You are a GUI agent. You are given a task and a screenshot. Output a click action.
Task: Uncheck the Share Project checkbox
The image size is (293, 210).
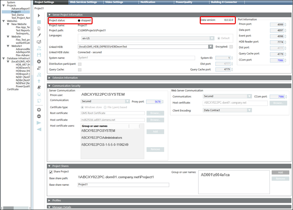(51, 172)
